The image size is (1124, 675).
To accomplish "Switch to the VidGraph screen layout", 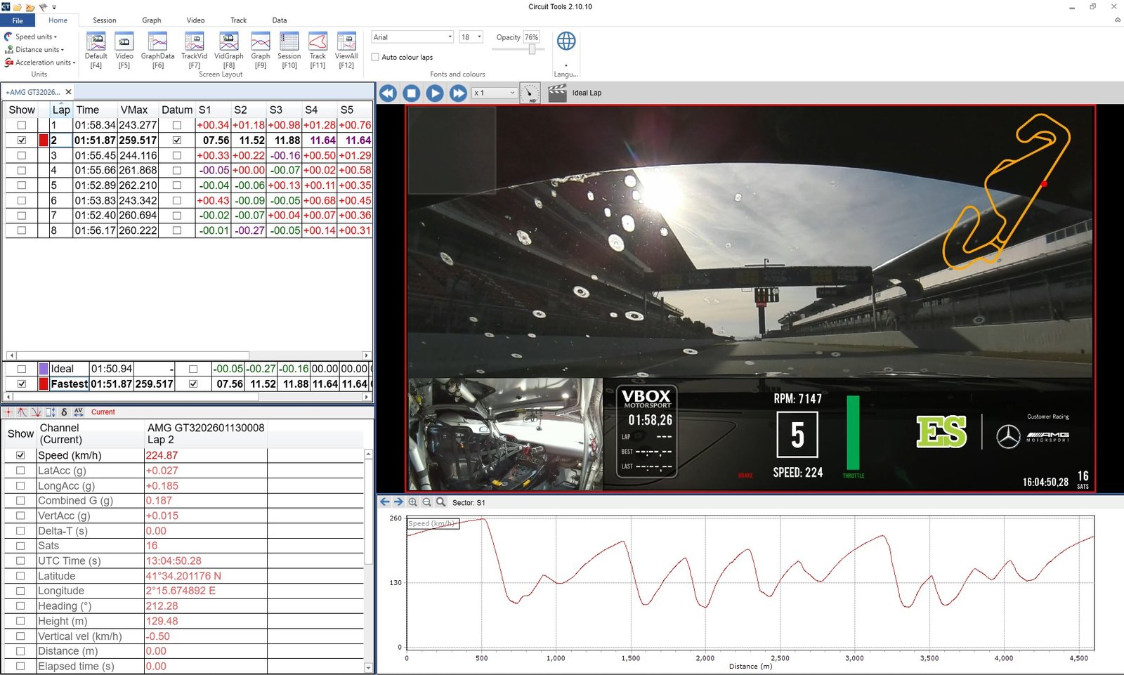I will [x=228, y=42].
